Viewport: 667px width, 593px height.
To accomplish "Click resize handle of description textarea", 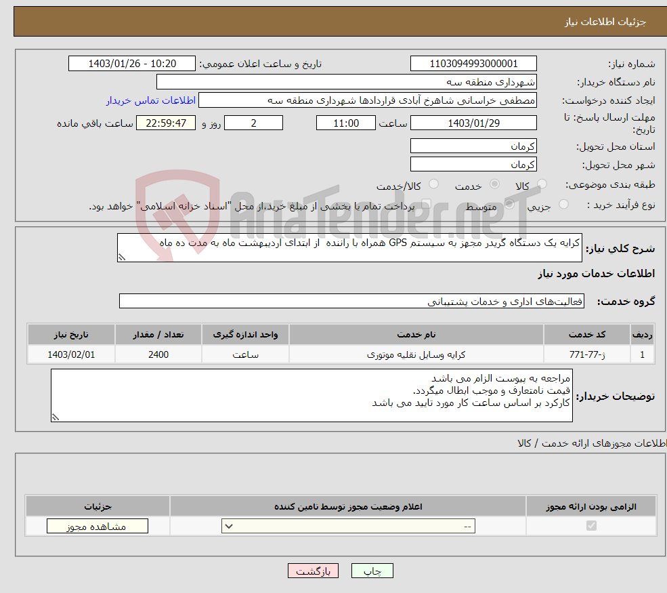I will point(122,258).
